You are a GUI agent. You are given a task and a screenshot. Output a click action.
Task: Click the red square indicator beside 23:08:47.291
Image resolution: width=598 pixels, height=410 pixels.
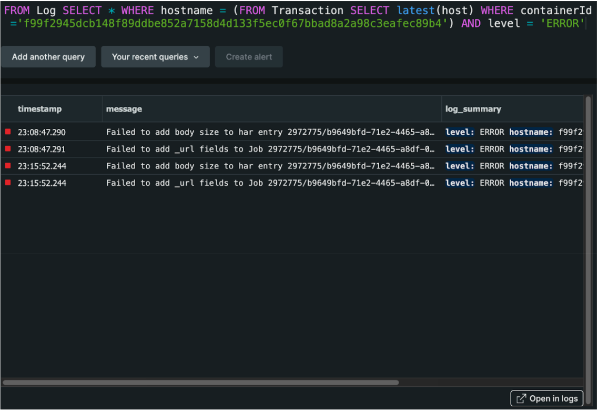coord(7,149)
